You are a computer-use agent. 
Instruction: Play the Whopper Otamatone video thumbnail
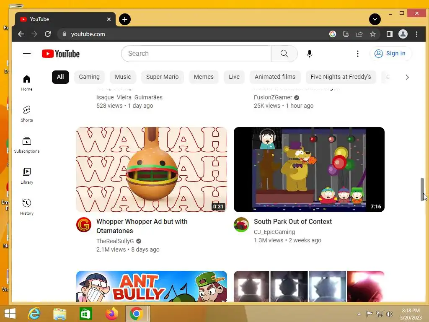(x=151, y=169)
